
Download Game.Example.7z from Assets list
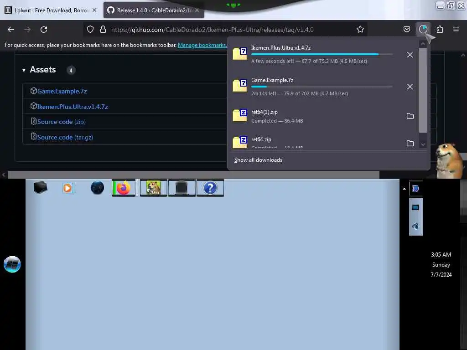(62, 91)
